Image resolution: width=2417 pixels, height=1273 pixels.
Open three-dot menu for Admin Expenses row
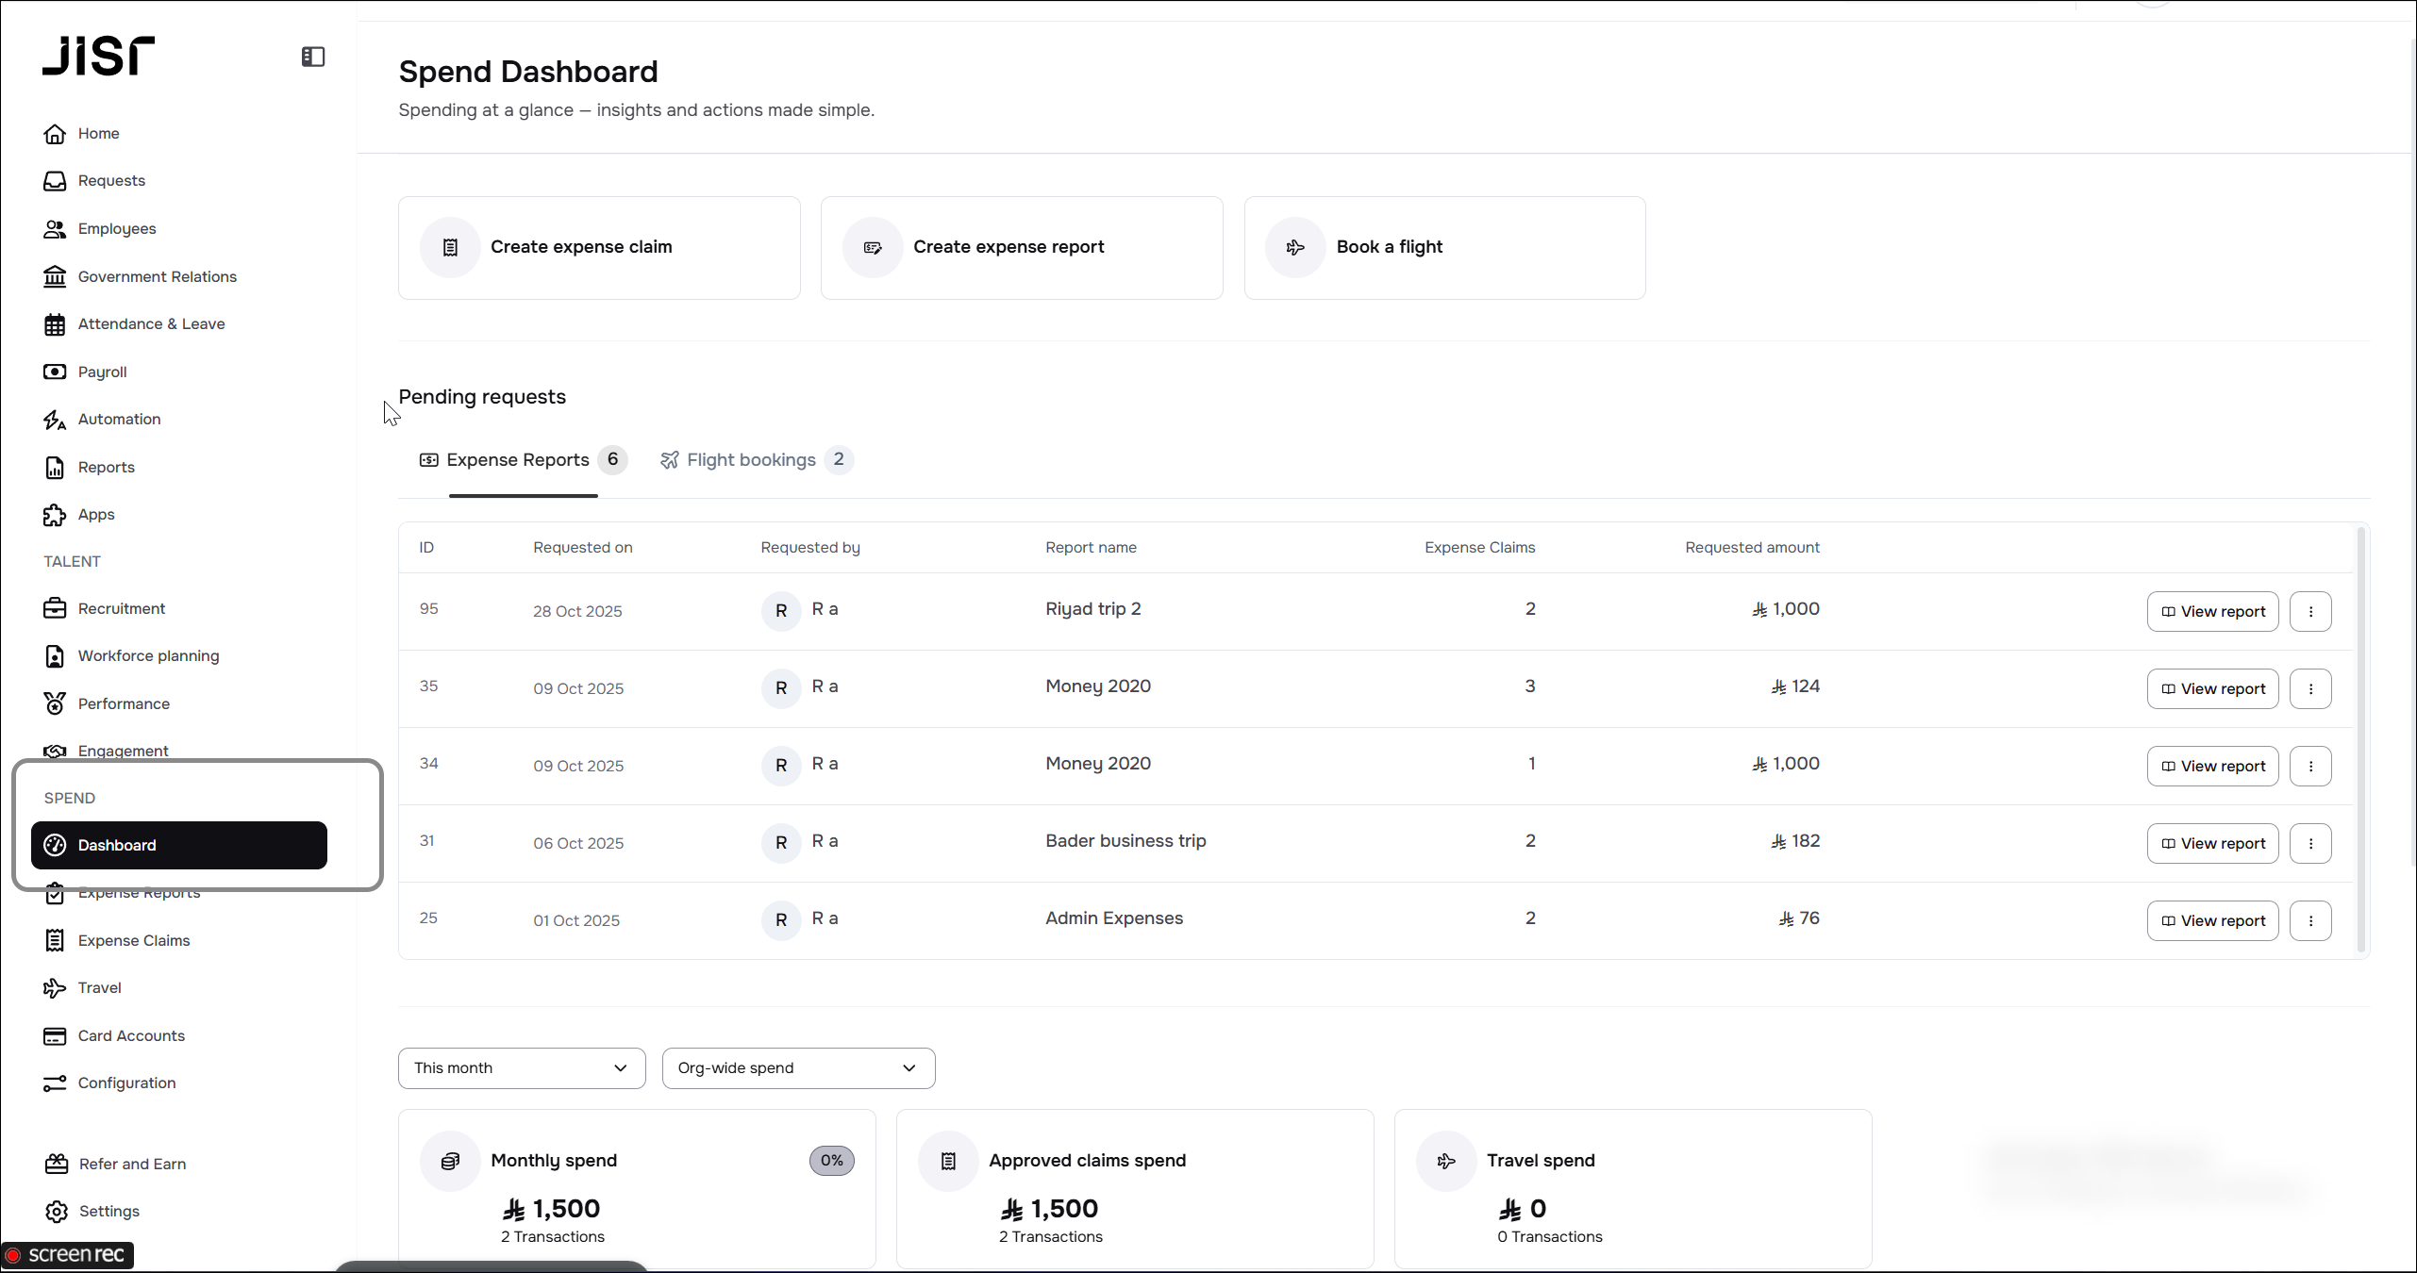click(x=2310, y=920)
